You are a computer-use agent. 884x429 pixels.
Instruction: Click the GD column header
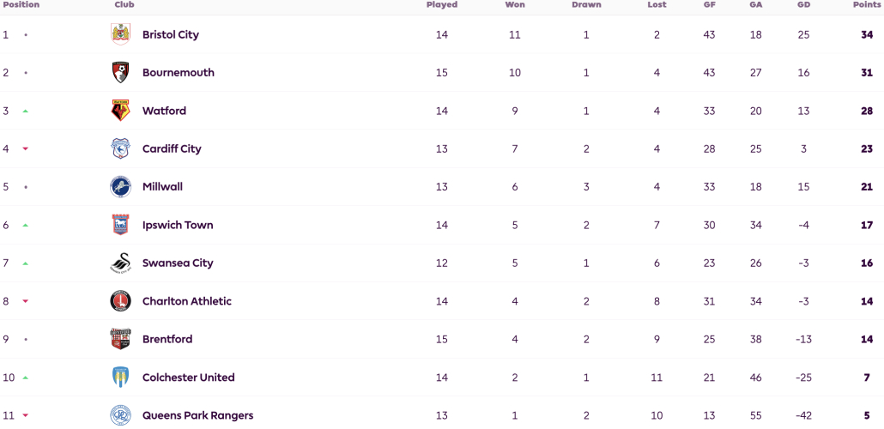(803, 4)
